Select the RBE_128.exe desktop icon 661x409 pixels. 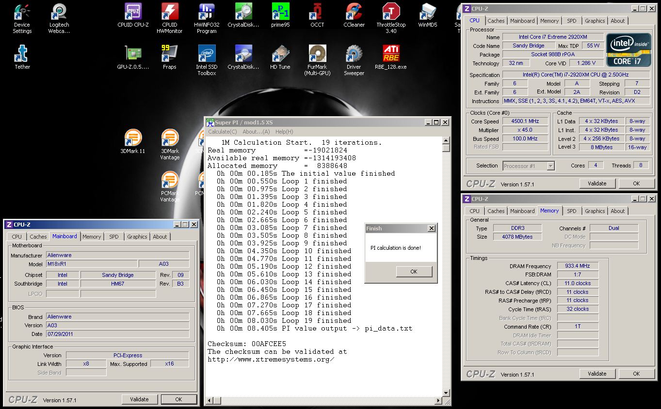click(391, 58)
